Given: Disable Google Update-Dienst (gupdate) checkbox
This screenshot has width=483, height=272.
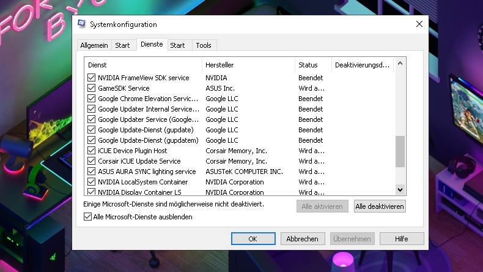Looking at the screenshot, I should [91, 130].
